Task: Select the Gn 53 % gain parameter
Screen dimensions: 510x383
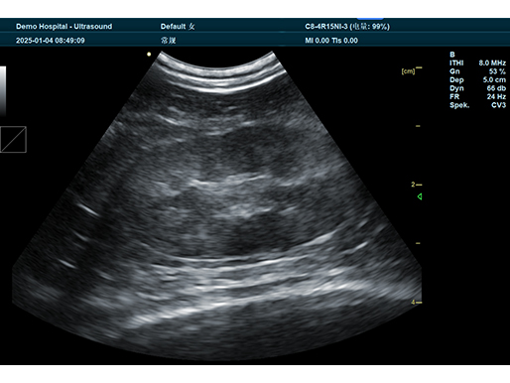Action: pyautogui.click(x=477, y=71)
